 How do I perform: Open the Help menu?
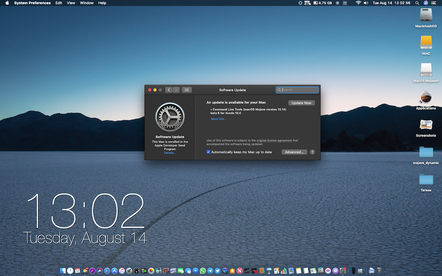pos(102,3)
